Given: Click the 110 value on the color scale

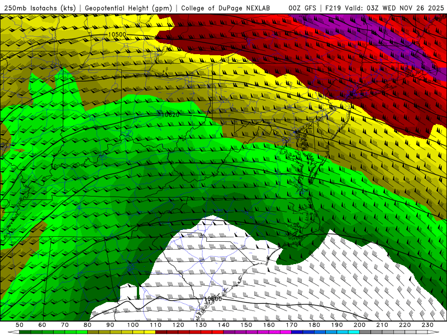Looking at the screenshot, I should click(155, 325).
